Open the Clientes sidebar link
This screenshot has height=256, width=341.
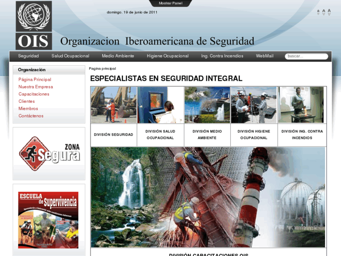click(x=27, y=101)
